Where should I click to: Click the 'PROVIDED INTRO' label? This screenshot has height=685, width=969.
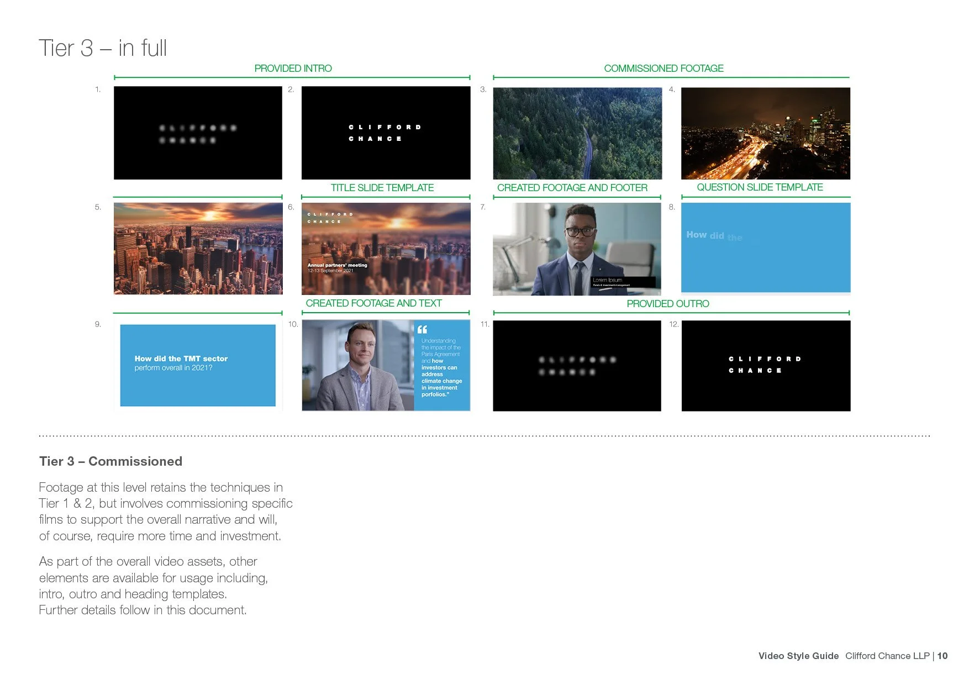(293, 68)
